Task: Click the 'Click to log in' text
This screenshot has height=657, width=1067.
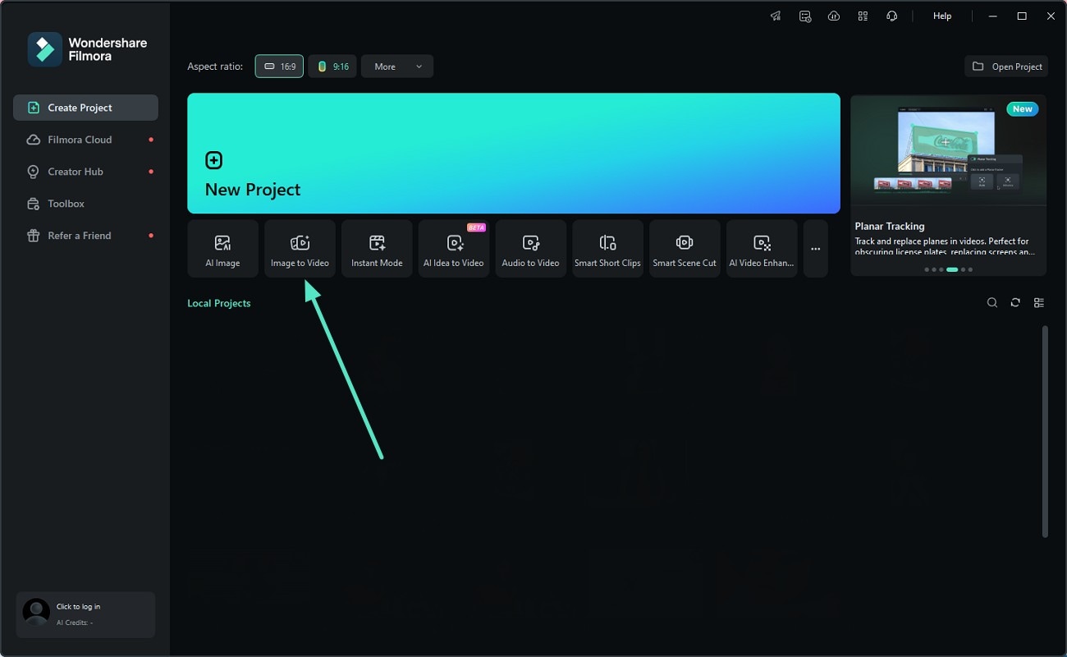Action: tap(78, 607)
